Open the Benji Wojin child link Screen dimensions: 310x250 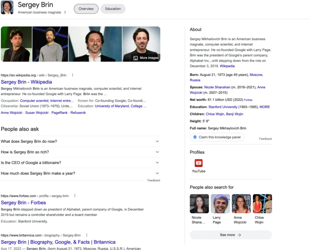pyautogui.click(x=235, y=114)
